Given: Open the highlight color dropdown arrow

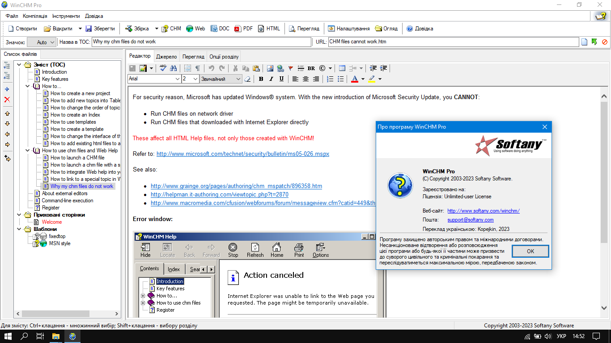Looking at the screenshot, I should point(380,79).
